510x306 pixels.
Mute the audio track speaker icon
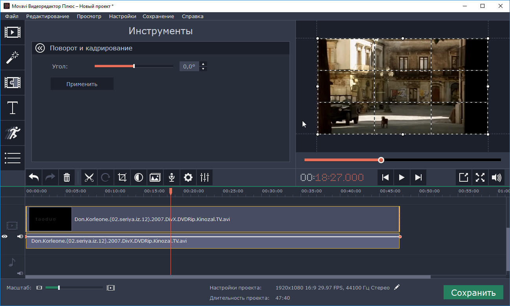(20, 273)
